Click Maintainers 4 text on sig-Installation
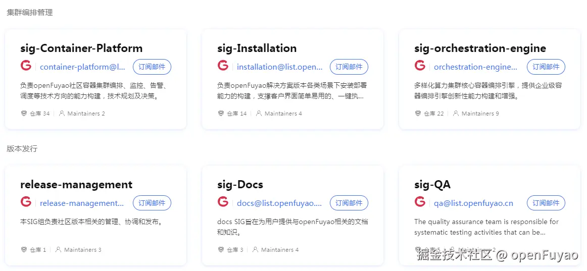Image resolution: width=587 pixels, height=271 pixels. [283, 113]
